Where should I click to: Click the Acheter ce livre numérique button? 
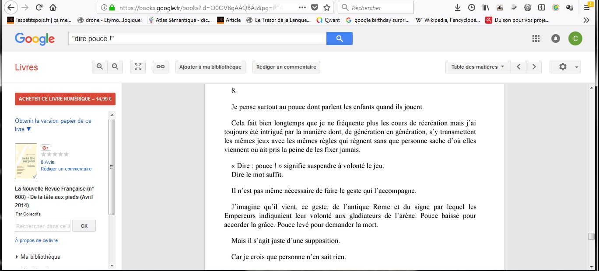tap(65, 99)
